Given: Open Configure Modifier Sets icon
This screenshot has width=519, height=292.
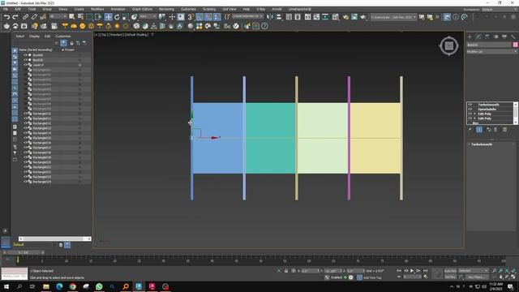Looking at the screenshot, I should (x=504, y=130).
